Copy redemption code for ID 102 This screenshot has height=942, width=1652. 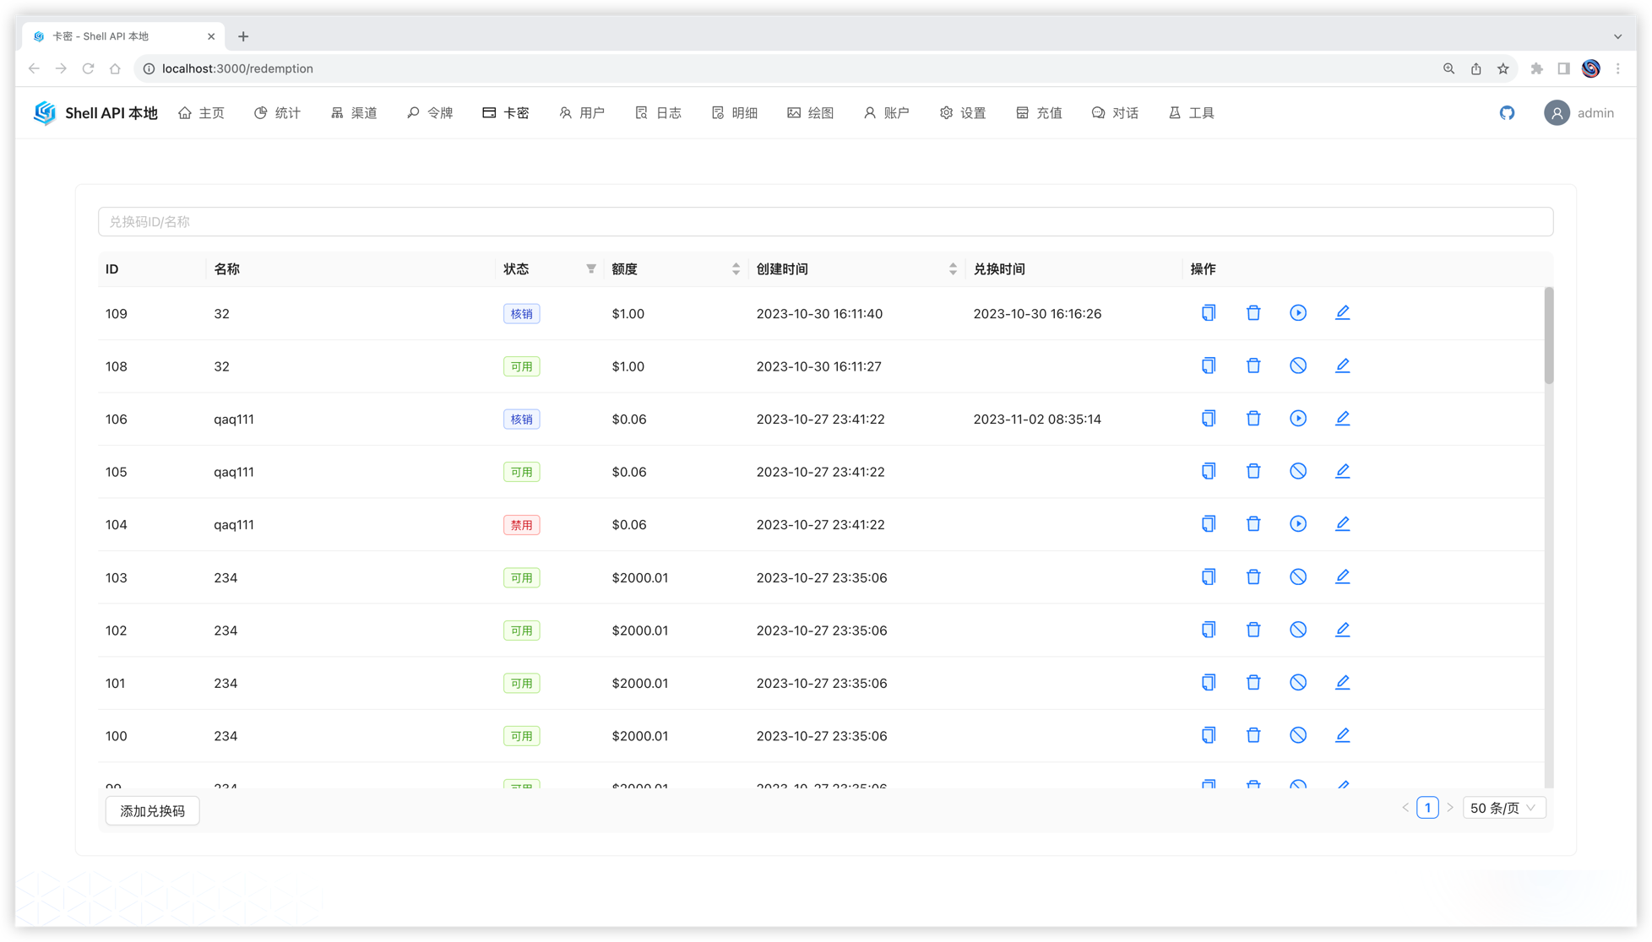point(1209,630)
